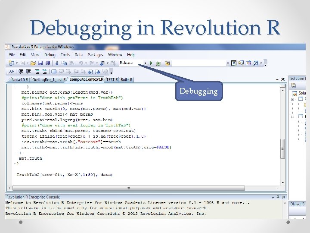Image resolution: width=310 pixels, height=233 pixels.
Task: Decrease line indent using the toolbar icon
Action: (x=21, y=72)
